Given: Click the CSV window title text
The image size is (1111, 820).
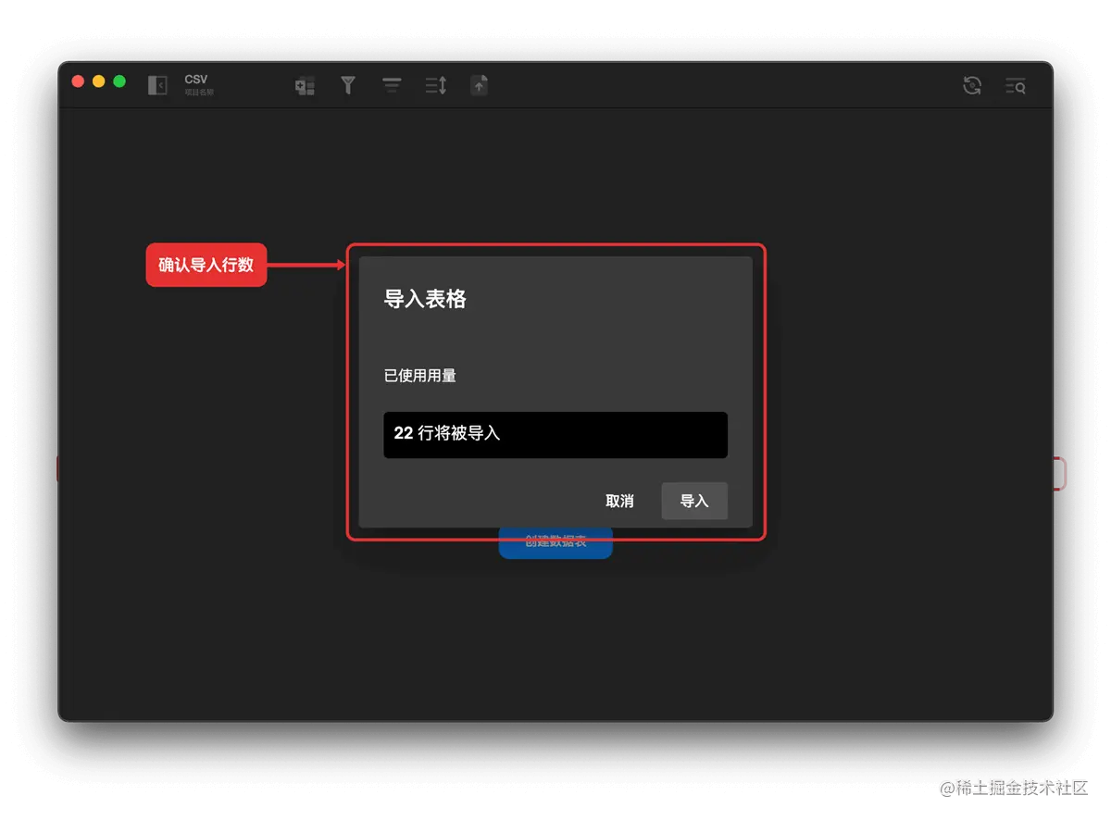Looking at the screenshot, I should (196, 80).
